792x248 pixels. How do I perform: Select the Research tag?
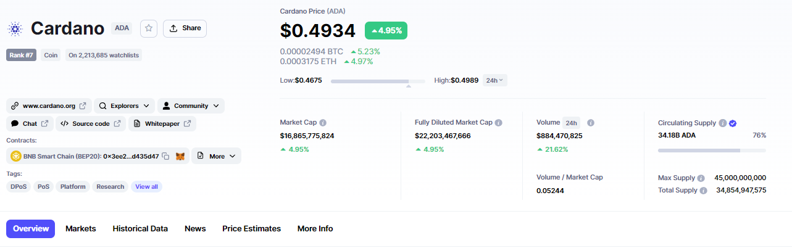click(x=110, y=186)
